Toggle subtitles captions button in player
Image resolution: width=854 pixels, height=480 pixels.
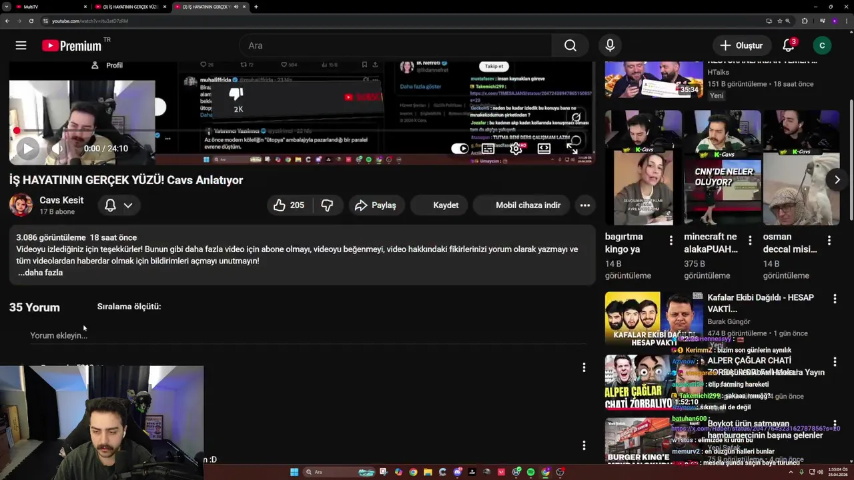tap(488, 149)
